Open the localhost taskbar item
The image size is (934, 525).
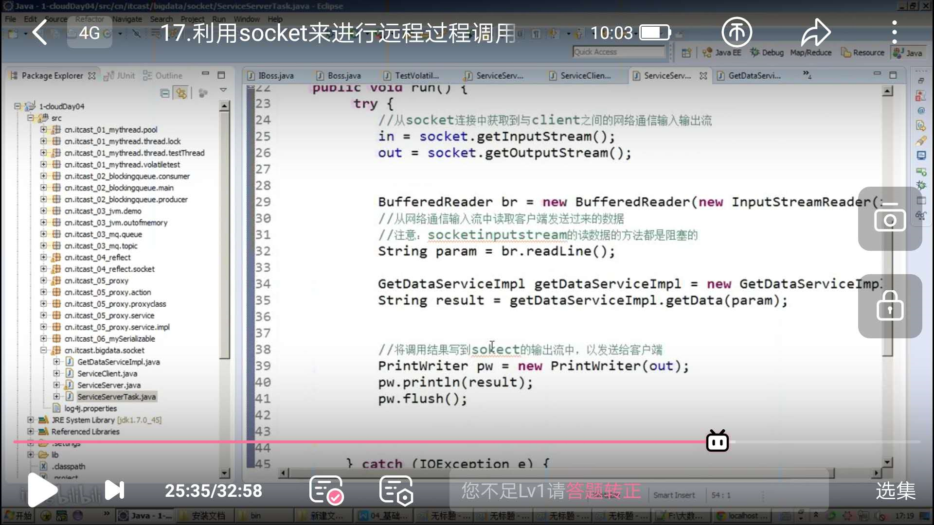(743, 515)
